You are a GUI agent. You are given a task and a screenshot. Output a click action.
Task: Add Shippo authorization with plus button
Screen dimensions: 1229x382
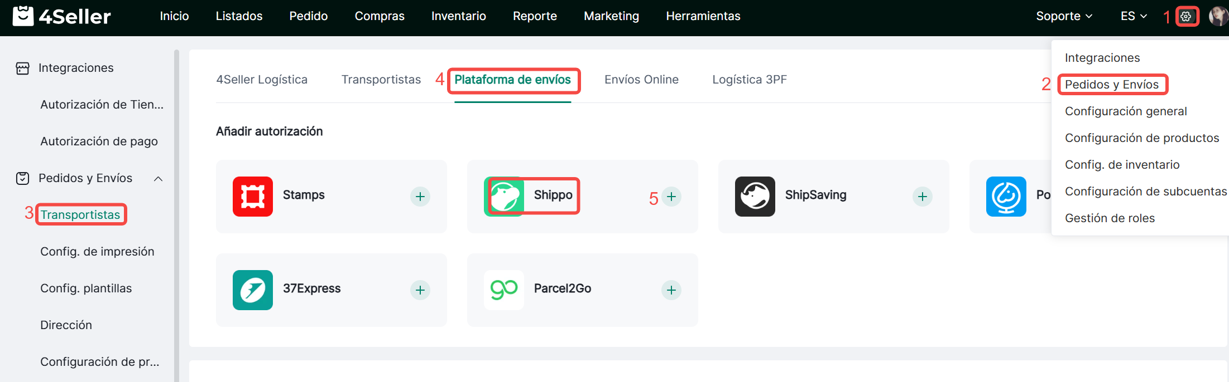pos(671,197)
